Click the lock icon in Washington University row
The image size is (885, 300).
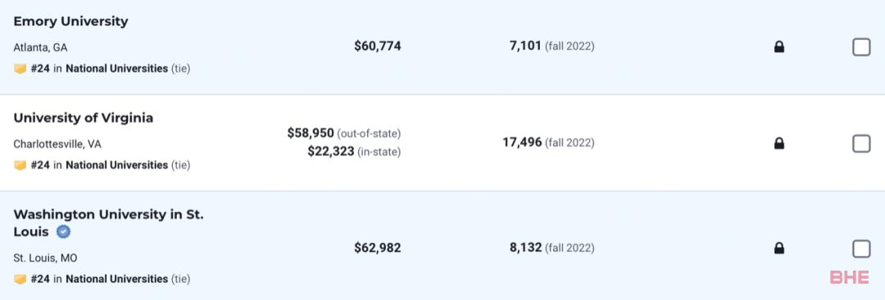779,249
